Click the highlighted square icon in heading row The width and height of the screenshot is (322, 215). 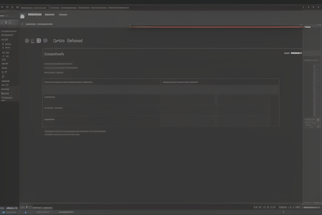[39, 41]
